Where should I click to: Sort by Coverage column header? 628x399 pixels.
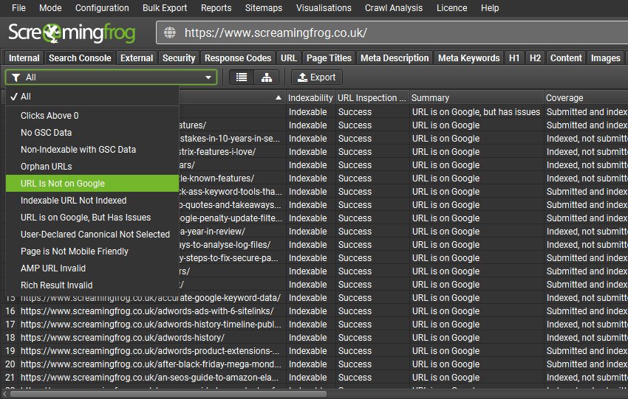(x=586, y=97)
